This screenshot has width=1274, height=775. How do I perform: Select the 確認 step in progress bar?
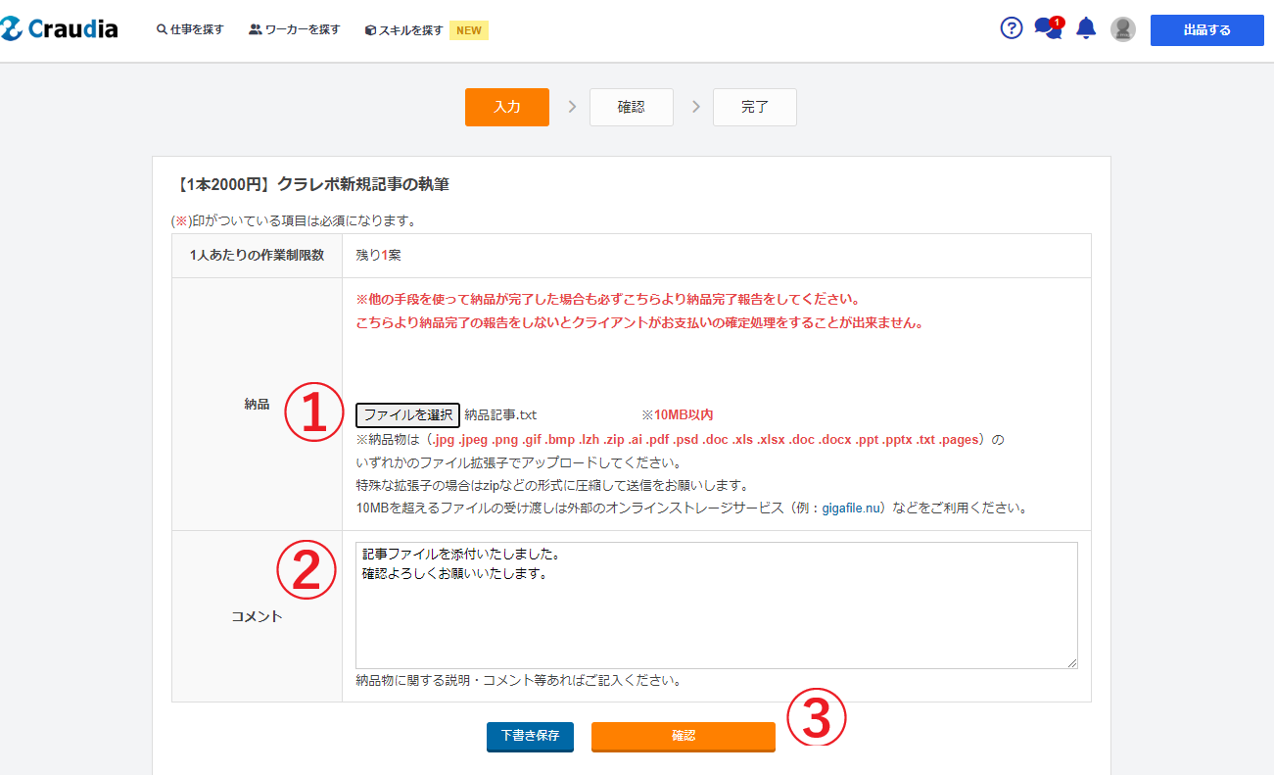[x=631, y=108]
